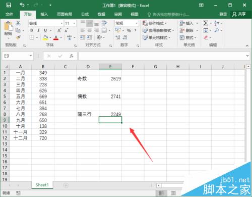
Task: Click the Name Box showing E9
Action: (18, 56)
